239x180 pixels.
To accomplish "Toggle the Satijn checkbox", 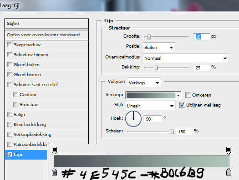I will click(10, 114).
